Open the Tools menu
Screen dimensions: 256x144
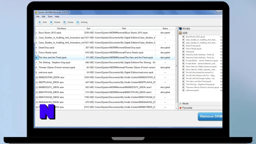50,17
